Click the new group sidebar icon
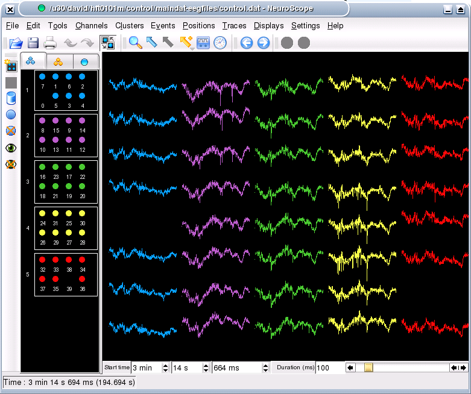The image size is (471, 394). click(11, 66)
